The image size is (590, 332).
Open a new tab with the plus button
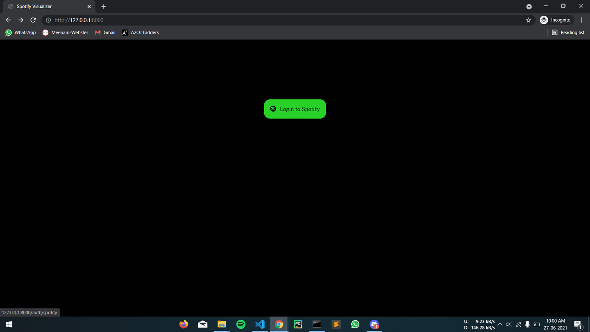[104, 7]
